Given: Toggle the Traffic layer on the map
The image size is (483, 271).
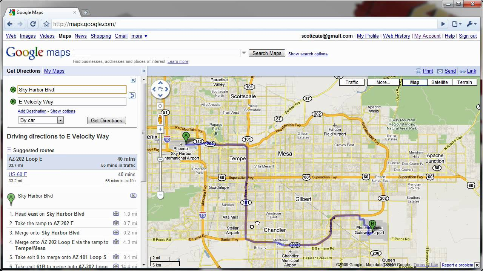Looking at the screenshot, I should (352, 82).
